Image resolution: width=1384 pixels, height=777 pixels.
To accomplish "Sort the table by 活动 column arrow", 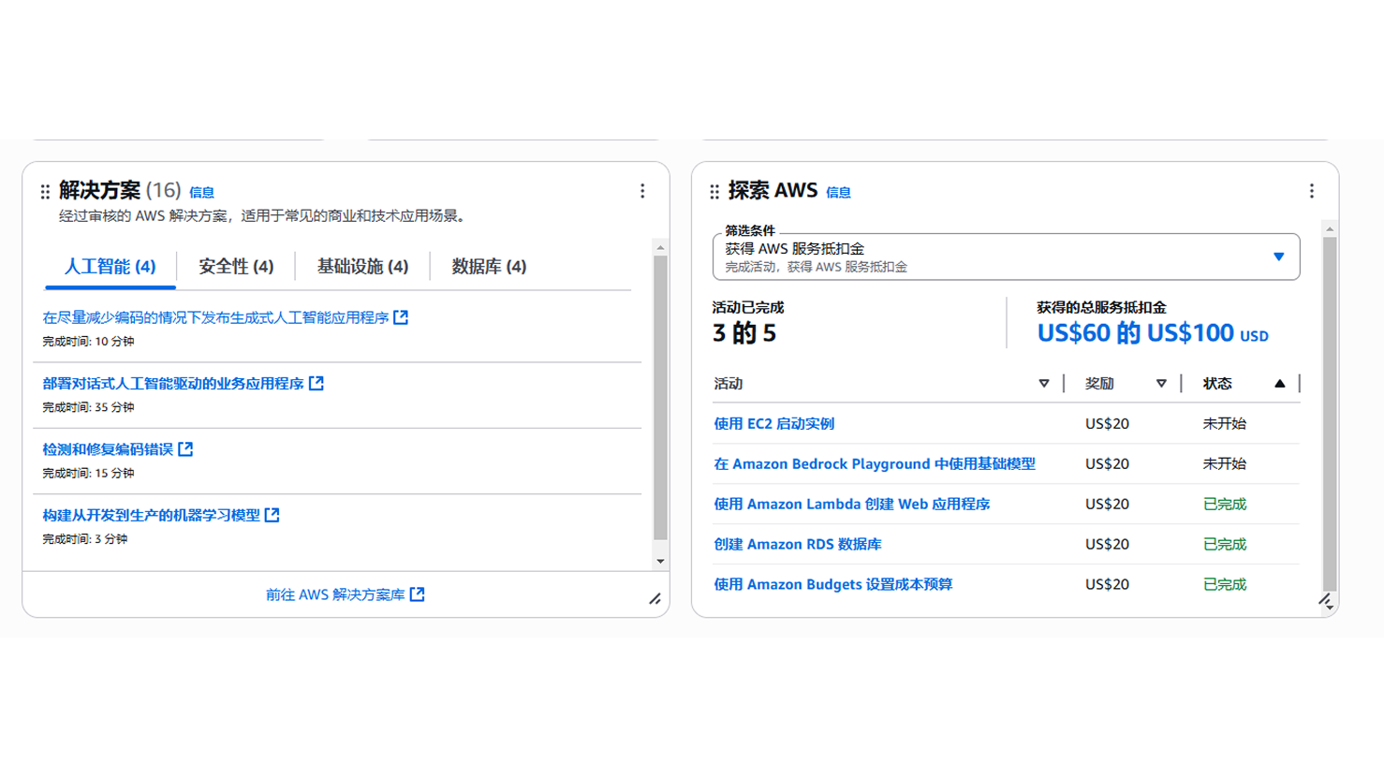I will coord(1044,384).
